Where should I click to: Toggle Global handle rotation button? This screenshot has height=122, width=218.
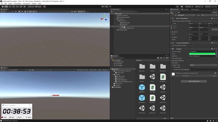click(38, 7)
